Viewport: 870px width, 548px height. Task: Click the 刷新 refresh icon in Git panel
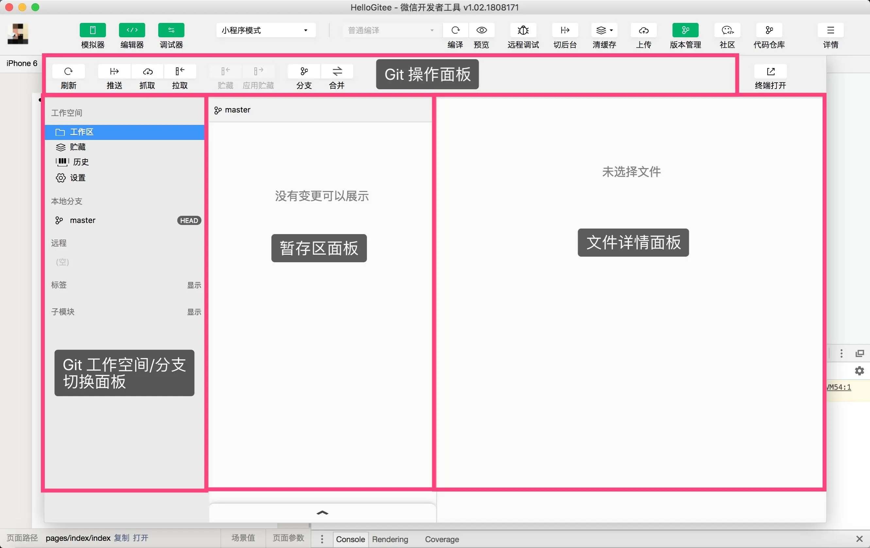click(x=68, y=71)
